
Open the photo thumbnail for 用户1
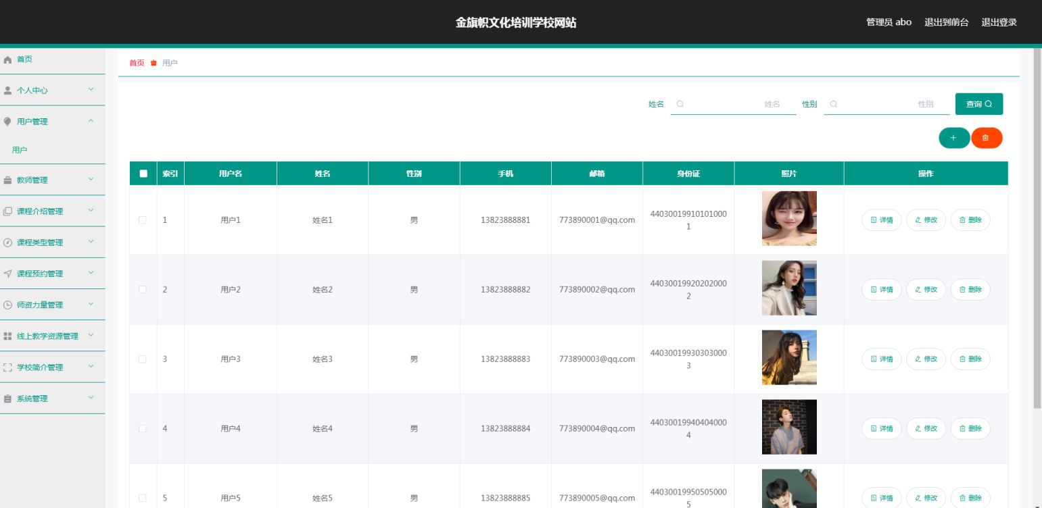[789, 218]
